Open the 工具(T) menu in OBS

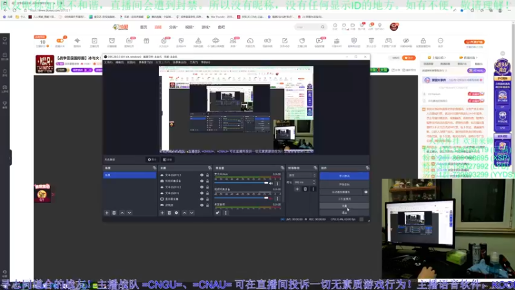pos(194,62)
